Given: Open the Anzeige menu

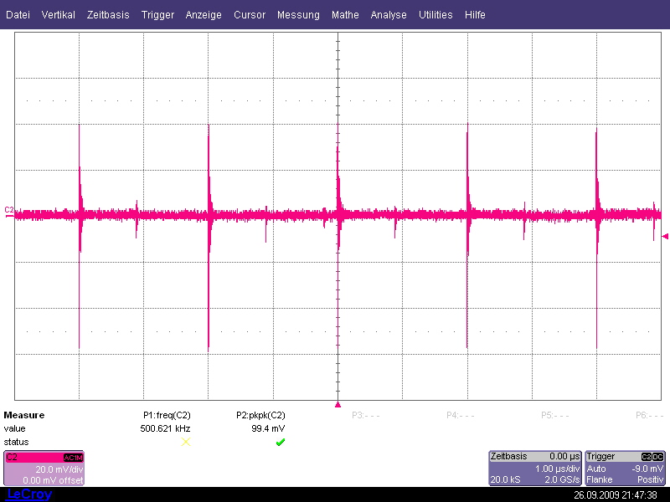Looking at the screenshot, I should tap(204, 15).
